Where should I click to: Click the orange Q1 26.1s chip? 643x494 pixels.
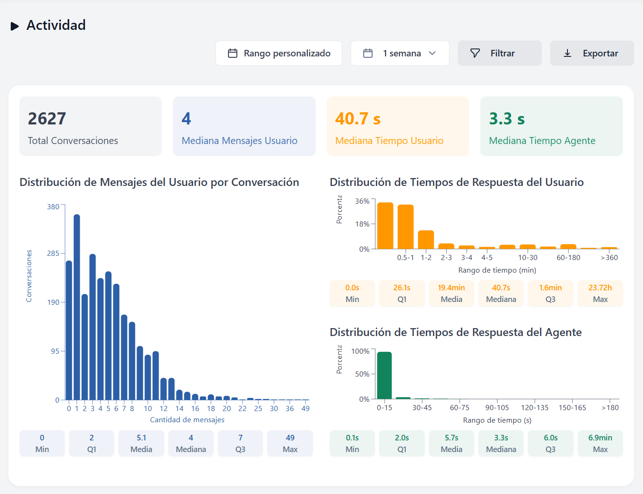[x=402, y=293]
